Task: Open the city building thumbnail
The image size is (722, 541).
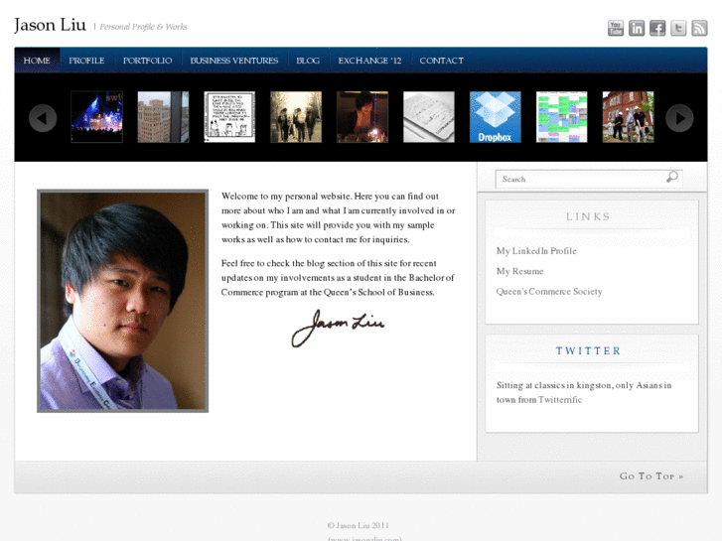Action: pyautogui.click(x=163, y=117)
